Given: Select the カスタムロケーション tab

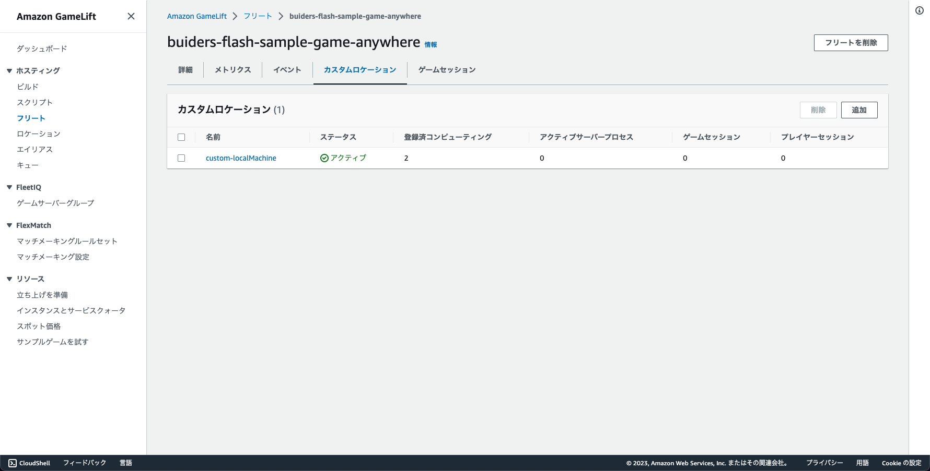Looking at the screenshot, I should click(x=360, y=70).
